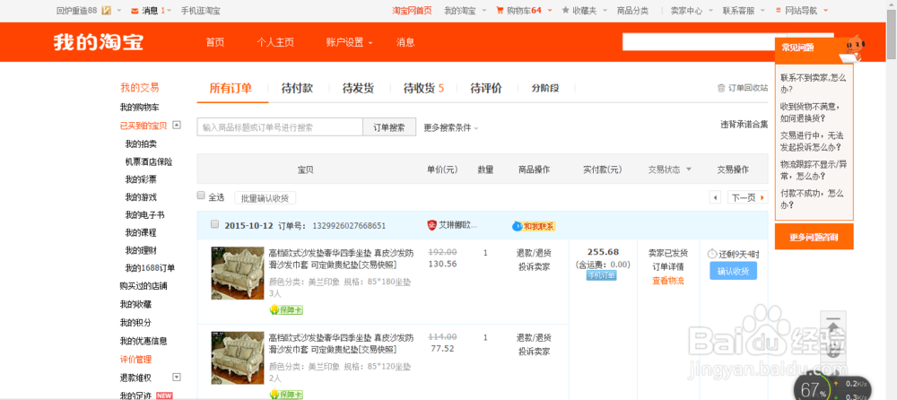Open 个人主页 in nav bar
Screen dimensions: 897x400
point(275,42)
